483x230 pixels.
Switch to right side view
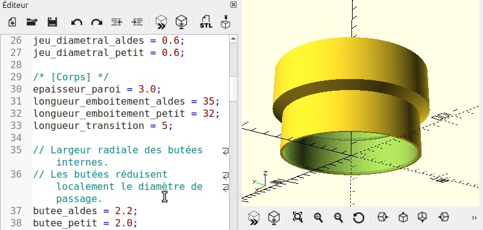point(383,217)
